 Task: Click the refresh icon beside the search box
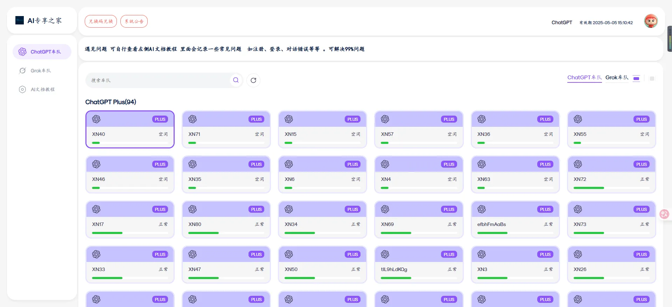click(253, 80)
